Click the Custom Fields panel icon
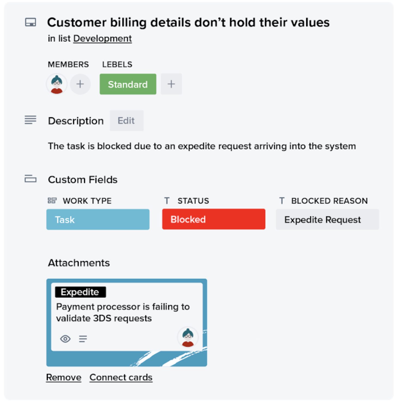Image resolution: width=398 pixels, height=404 pixels. (30, 179)
